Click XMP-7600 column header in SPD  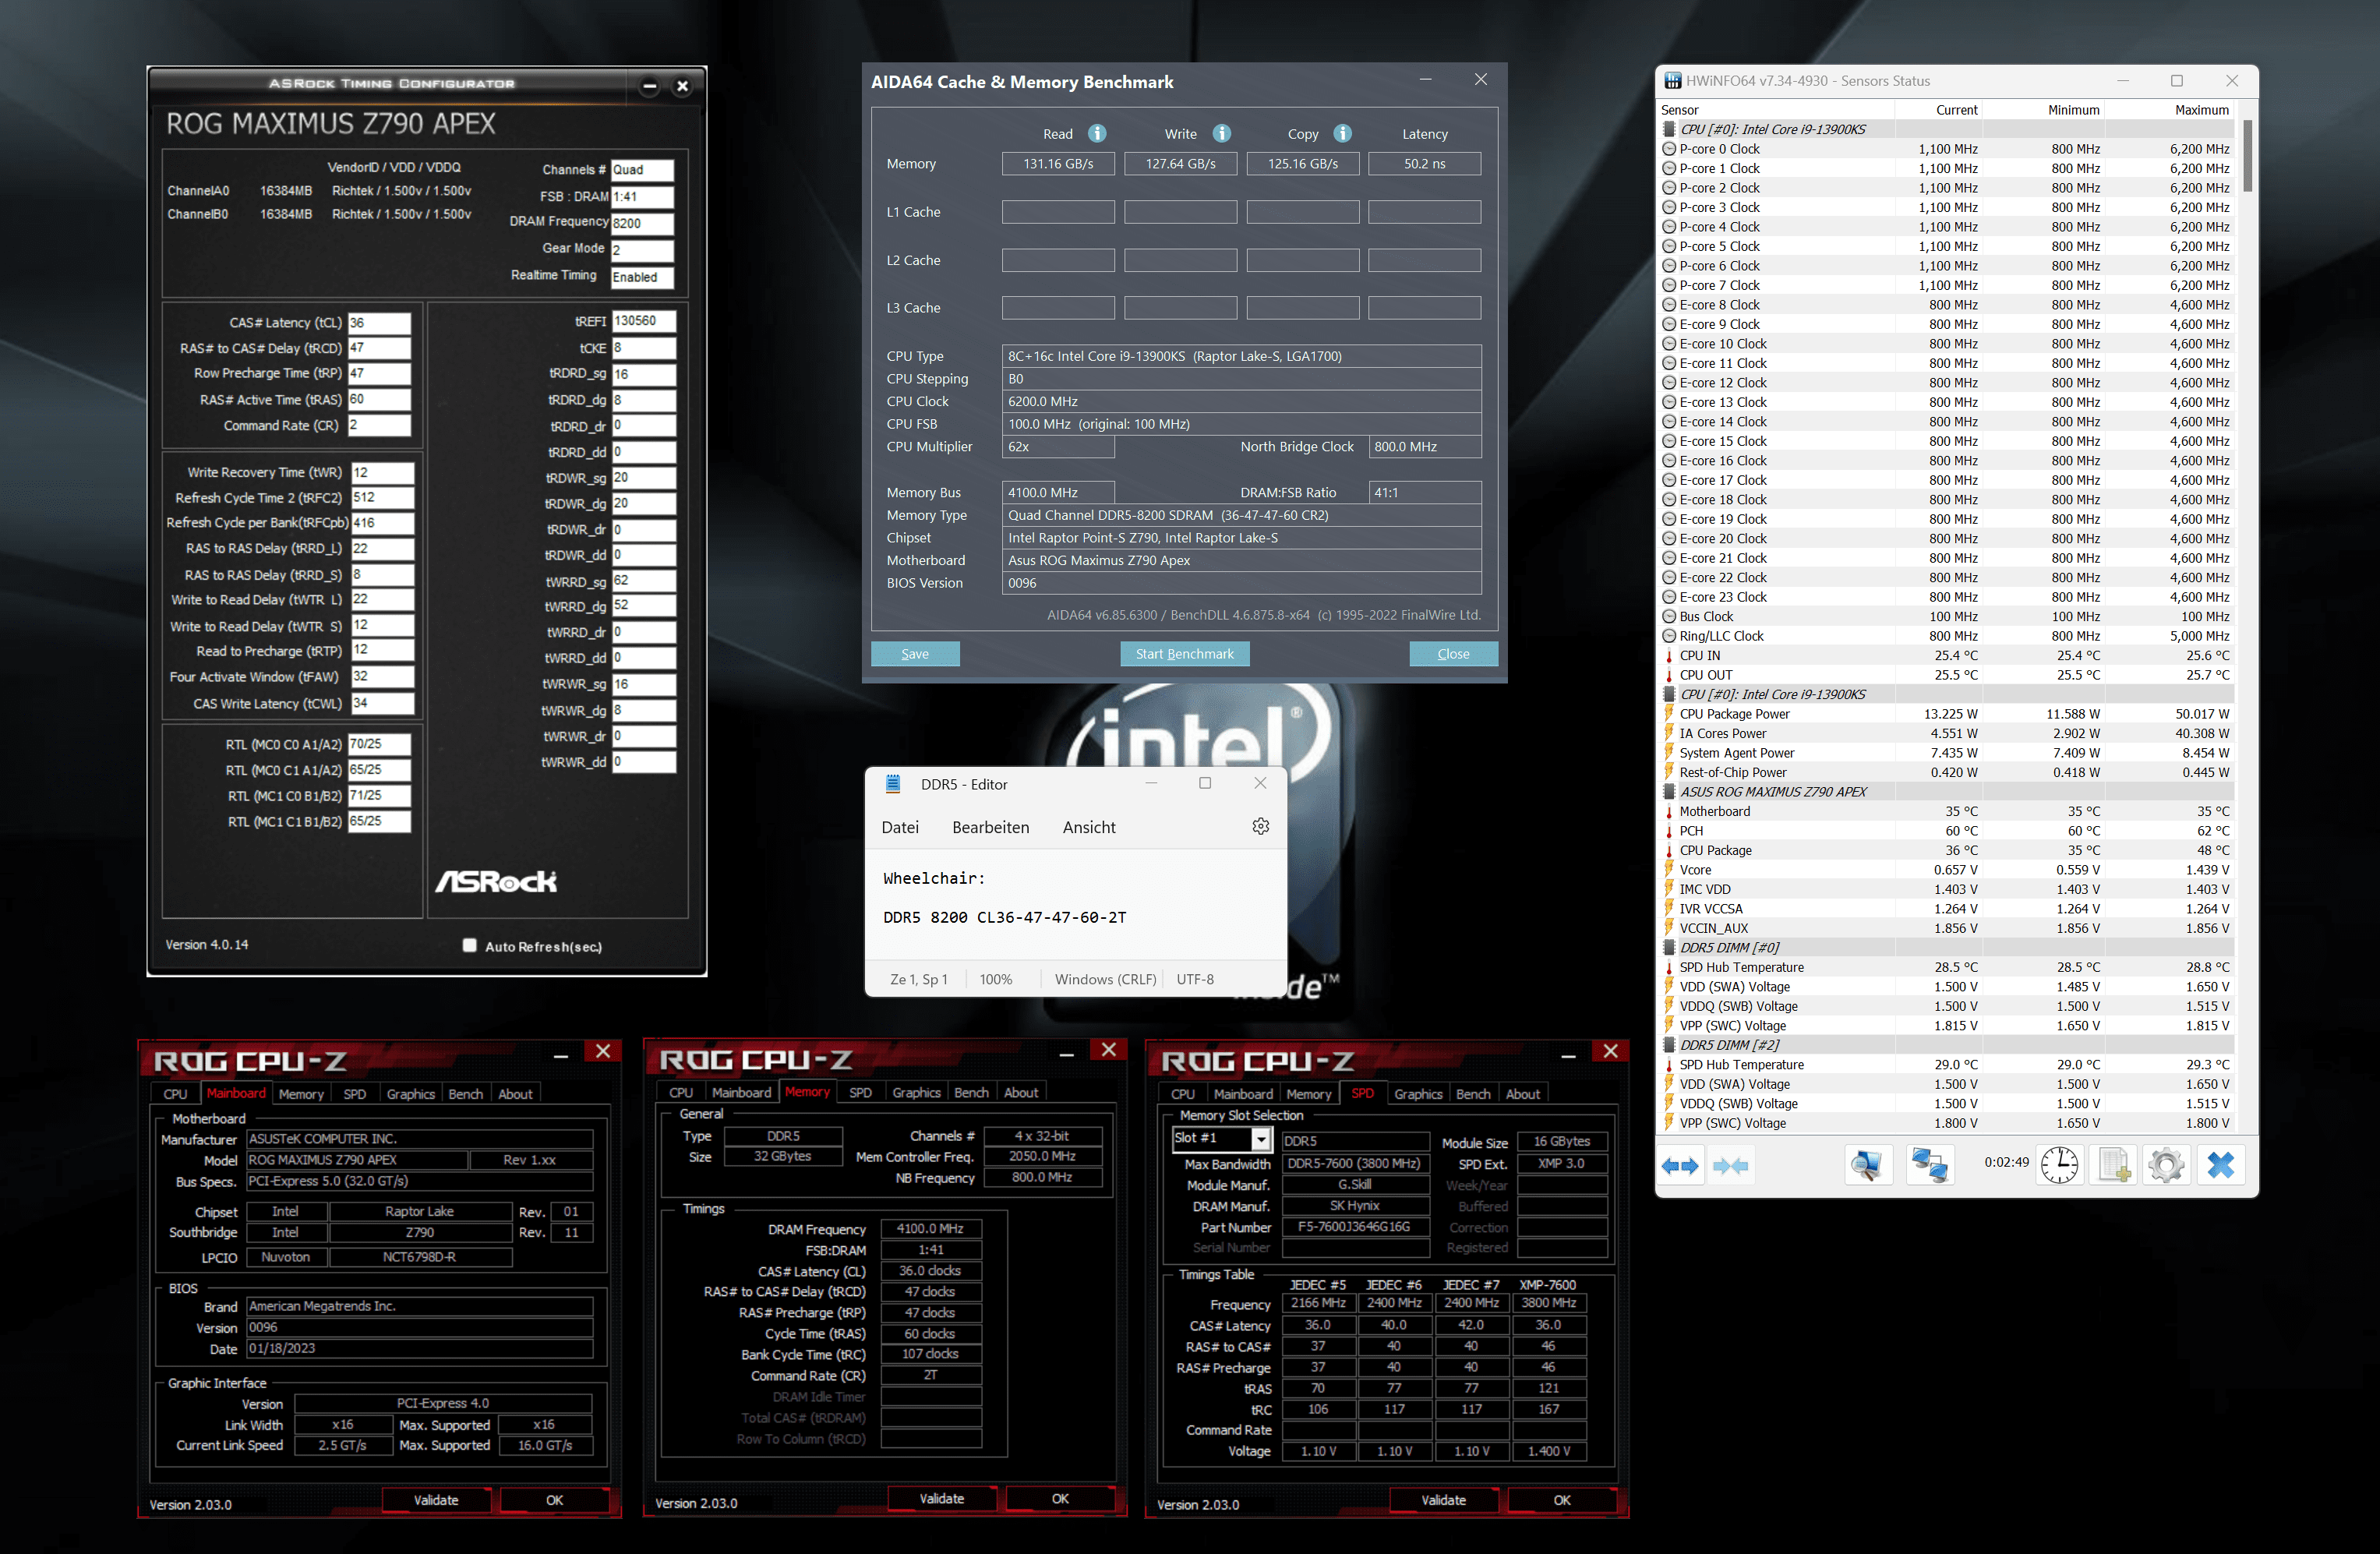pyautogui.click(x=1548, y=1285)
